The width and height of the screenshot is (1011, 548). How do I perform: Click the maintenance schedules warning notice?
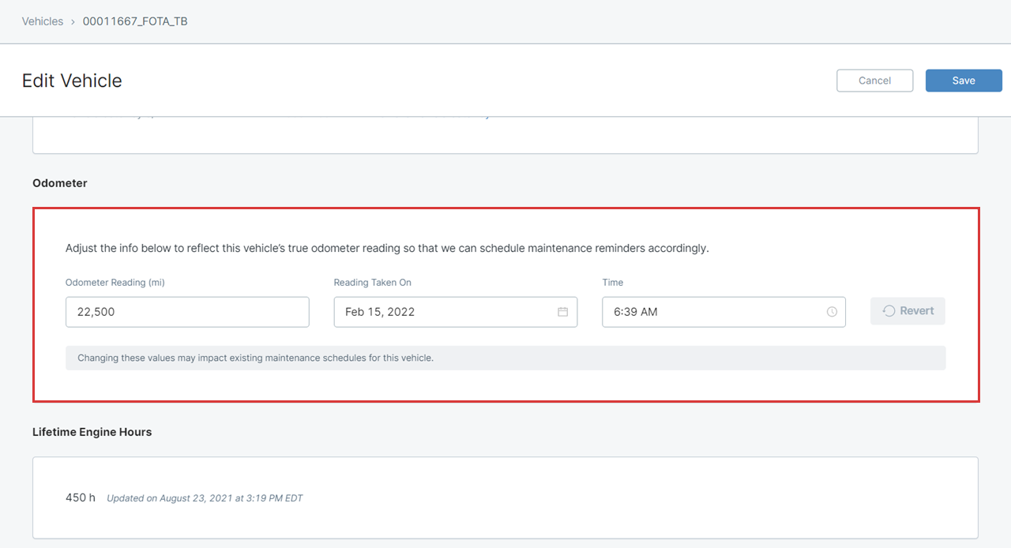tap(505, 358)
